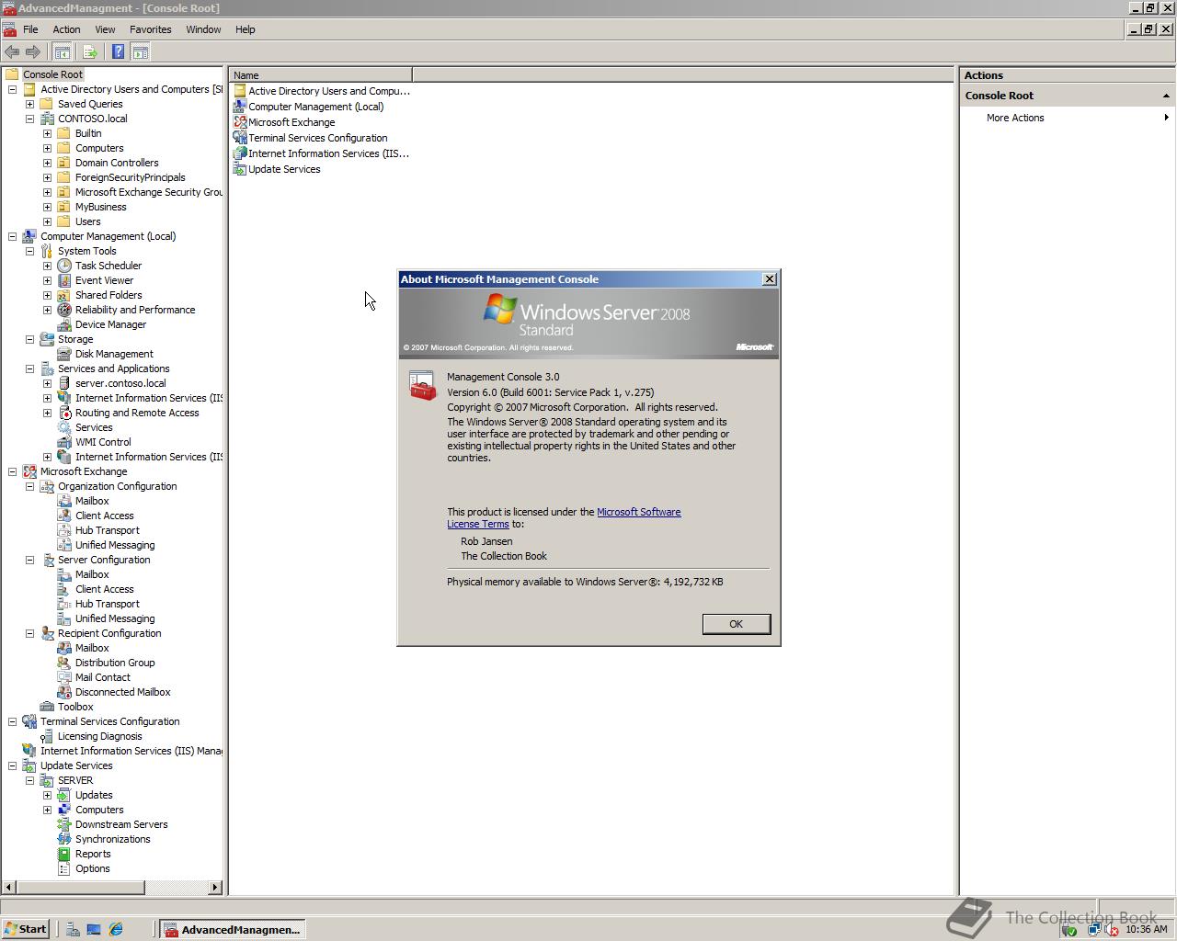Select Options icon under Update Services
Image resolution: width=1177 pixels, height=941 pixels.
click(x=64, y=868)
